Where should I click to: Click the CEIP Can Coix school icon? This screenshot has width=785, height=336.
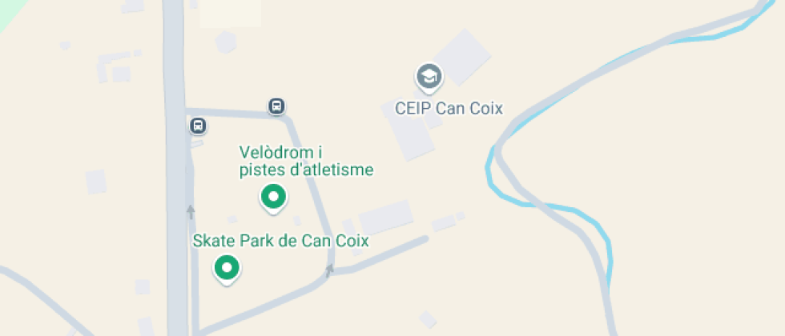(x=429, y=77)
